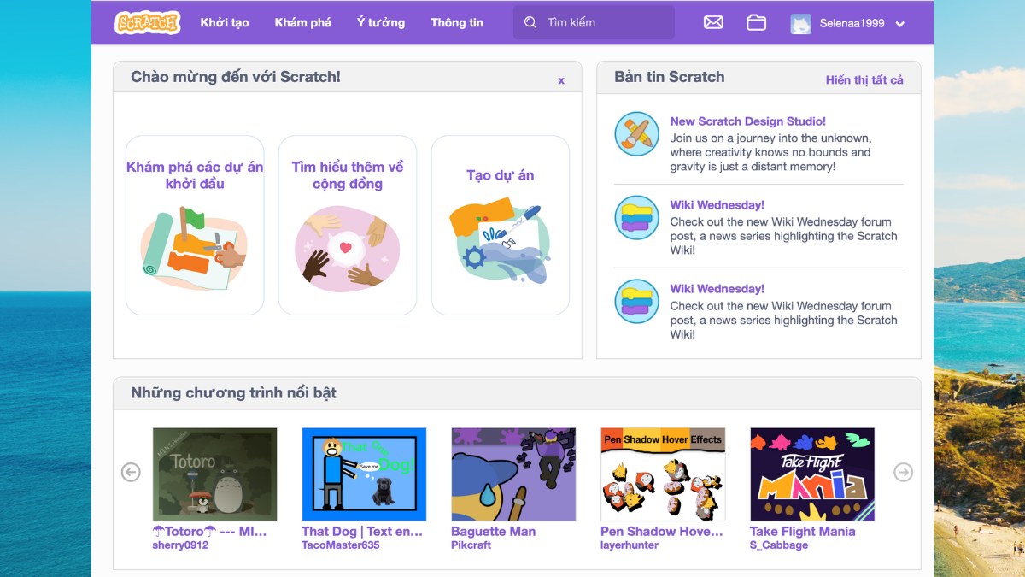
Task: Open Tìm hiểu thêm về cộng đồng
Action: click(348, 175)
